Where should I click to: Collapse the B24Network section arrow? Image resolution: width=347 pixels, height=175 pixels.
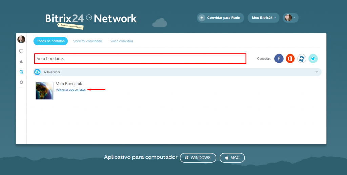click(317, 72)
